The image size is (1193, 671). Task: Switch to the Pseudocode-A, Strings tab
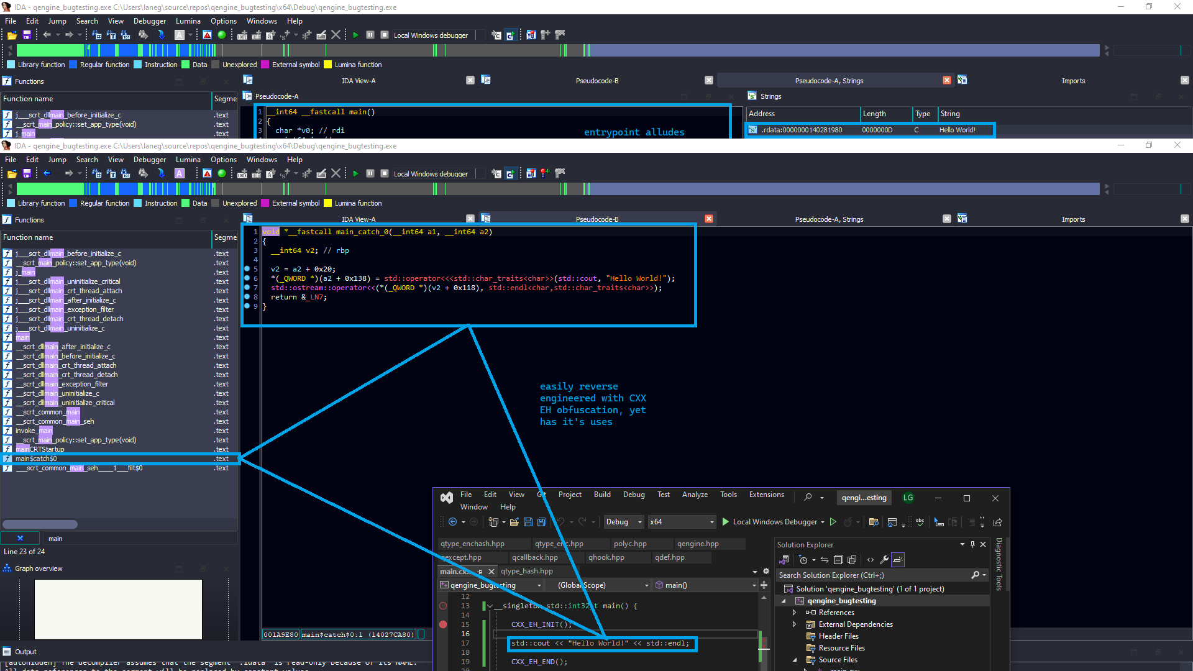[829, 219]
